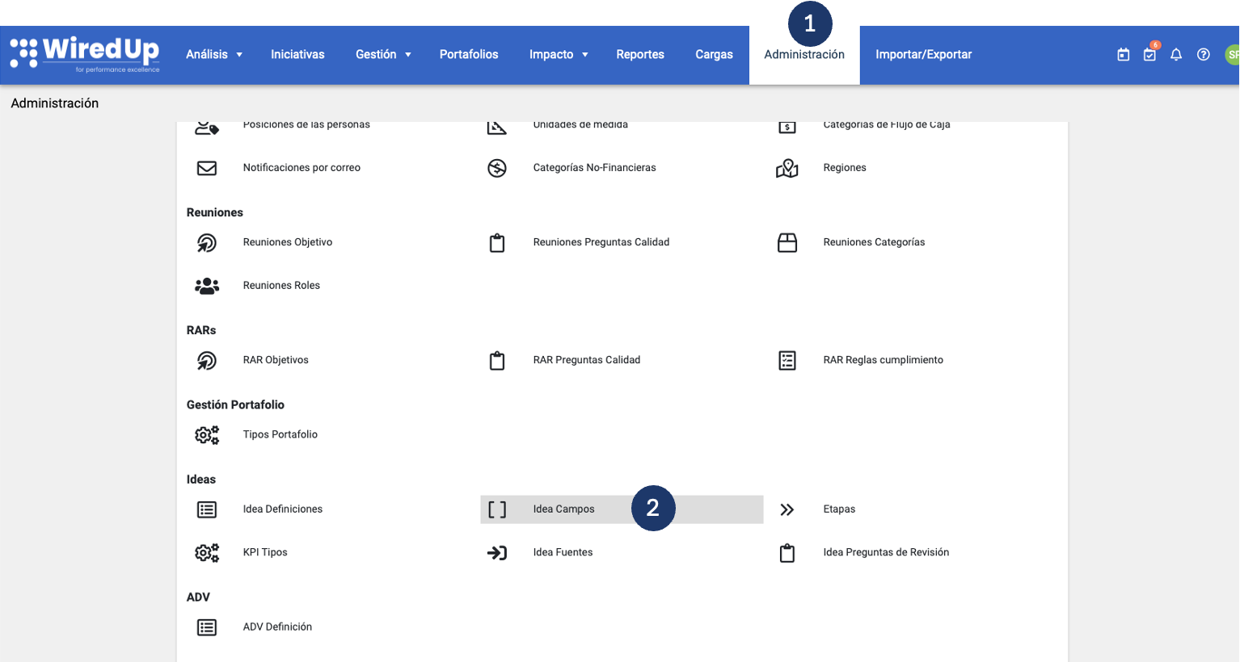1240x662 pixels.
Task: Click the WiredUp logo
Action: click(85, 54)
